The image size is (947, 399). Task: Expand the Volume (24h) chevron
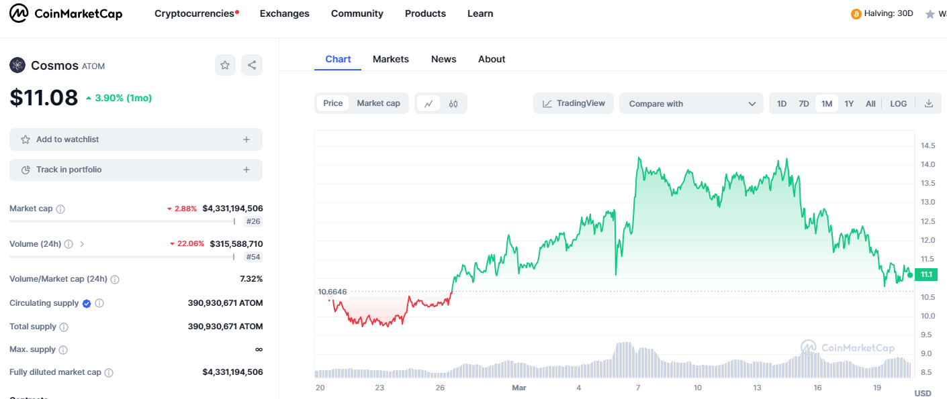[82, 244]
